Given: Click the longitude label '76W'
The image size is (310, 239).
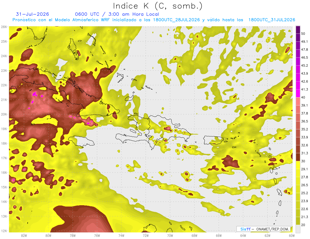Looking at the screenshot, I should 97,236.
